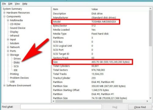Click the vertical scrollbar thumb
The width and height of the screenshot is (153, 110).
(150, 28)
